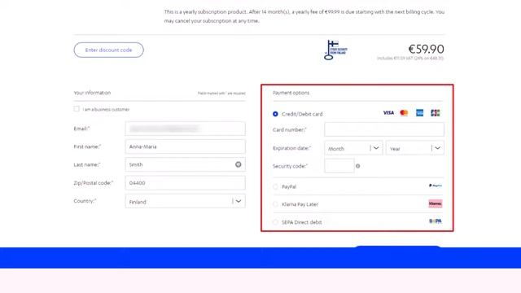Click the JCB card logo
The image size is (521, 293).
tap(436, 113)
